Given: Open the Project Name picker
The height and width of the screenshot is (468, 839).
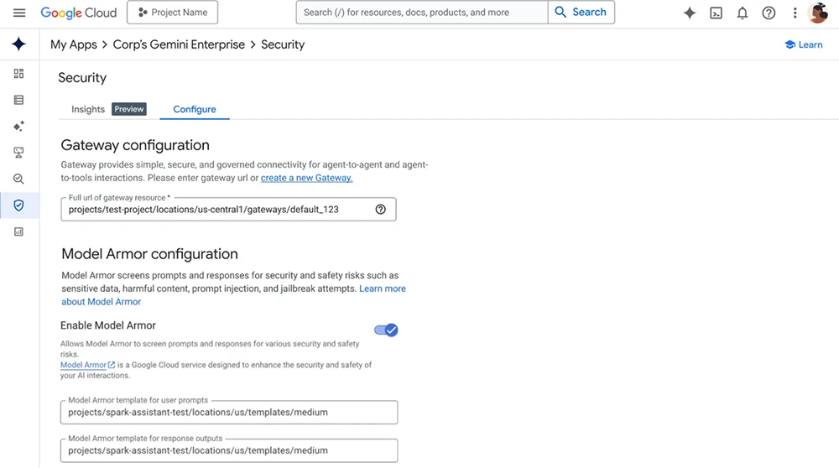Looking at the screenshot, I should [x=172, y=13].
